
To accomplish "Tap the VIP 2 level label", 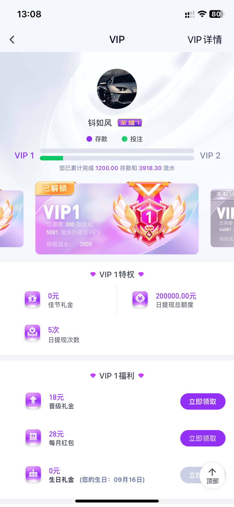I will tap(210, 156).
